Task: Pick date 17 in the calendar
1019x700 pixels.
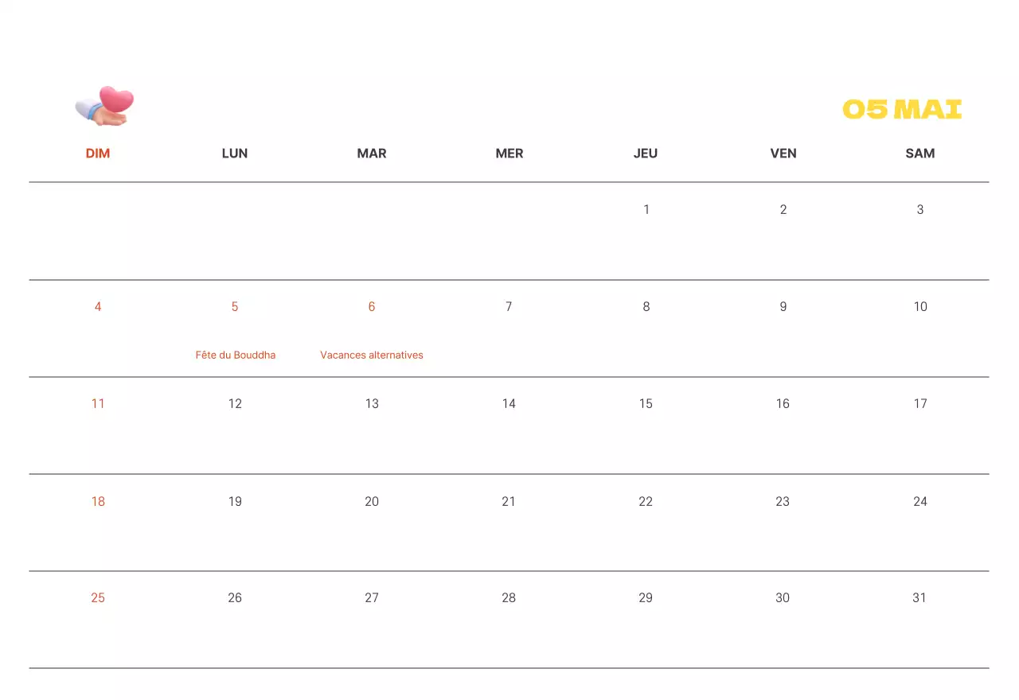Action: tap(920, 404)
